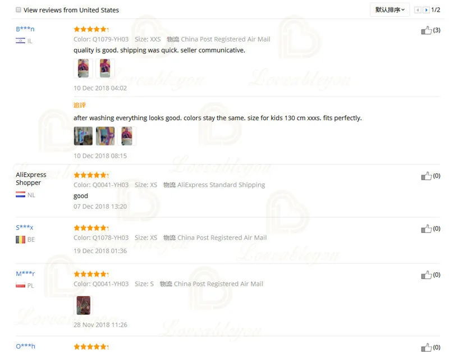Enable View reviews from United States checkbox
Image resolution: width=449 pixels, height=352 pixels.
click(19, 10)
